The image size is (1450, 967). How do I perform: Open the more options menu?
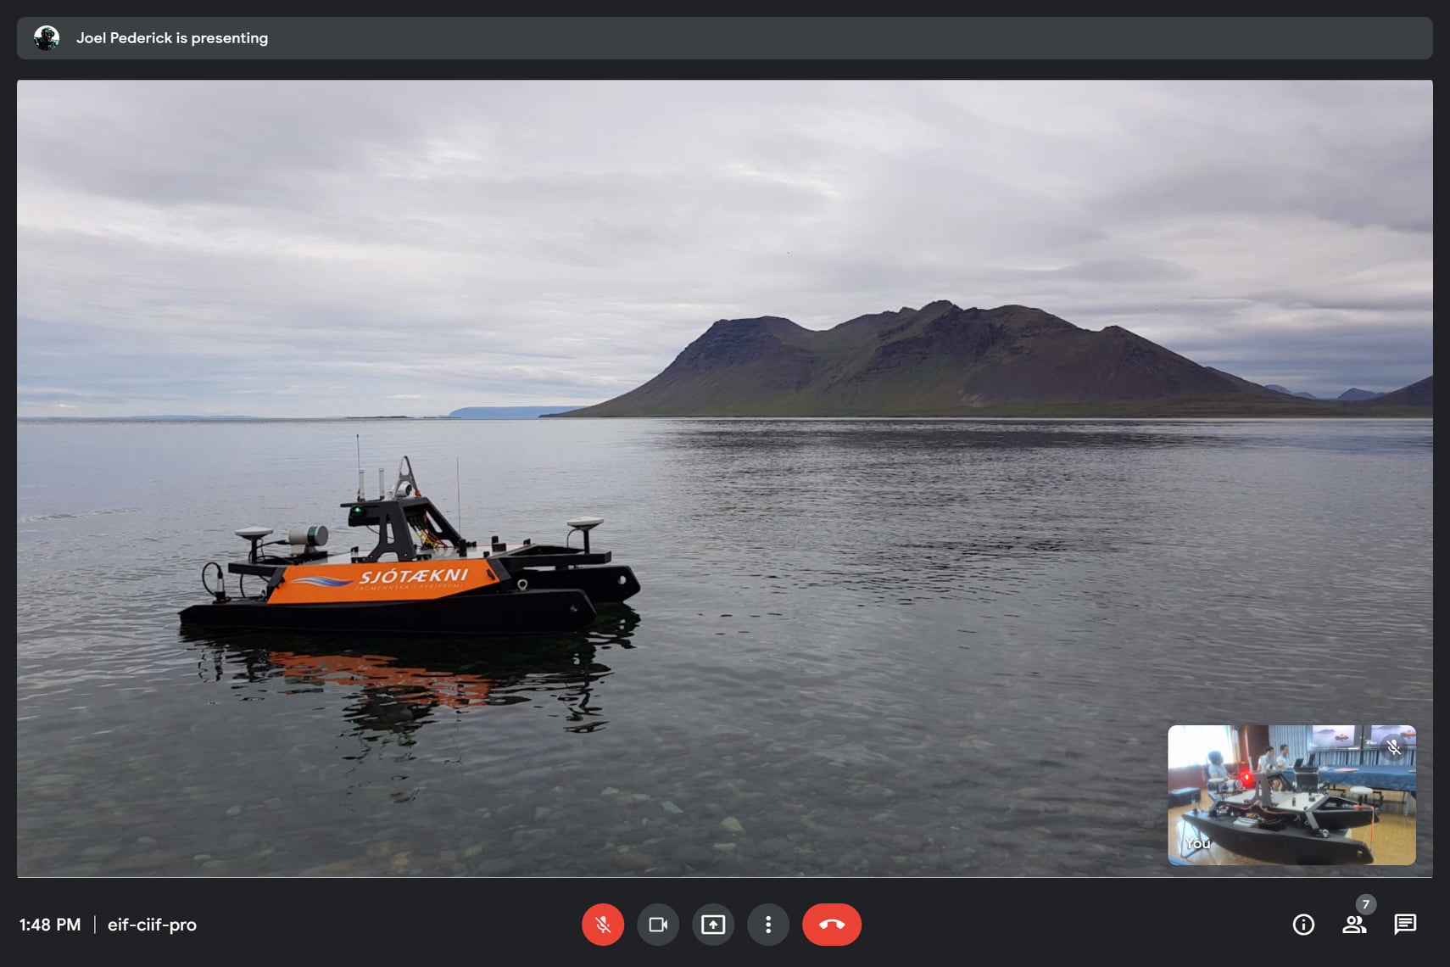coord(768,925)
